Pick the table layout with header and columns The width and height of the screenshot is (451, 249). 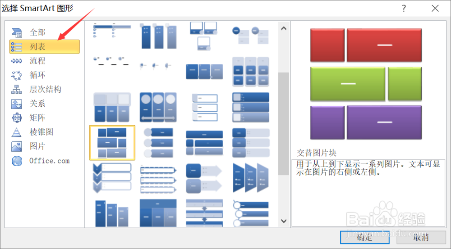tap(158, 213)
